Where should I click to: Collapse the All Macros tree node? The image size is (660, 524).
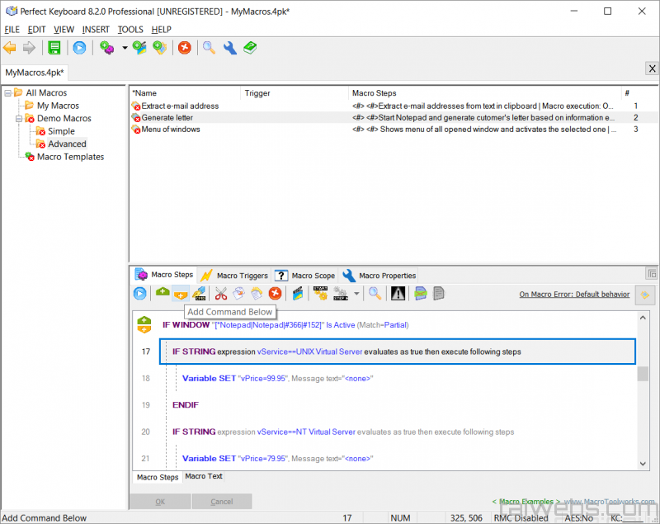coord(7,93)
